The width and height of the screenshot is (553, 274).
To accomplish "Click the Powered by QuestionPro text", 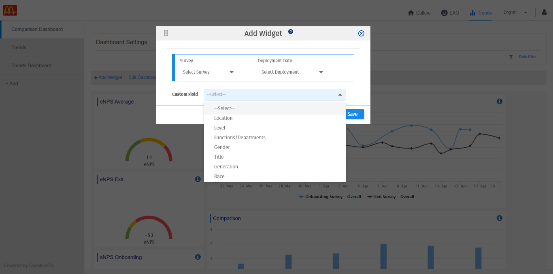I will pyautogui.click(x=29, y=266).
